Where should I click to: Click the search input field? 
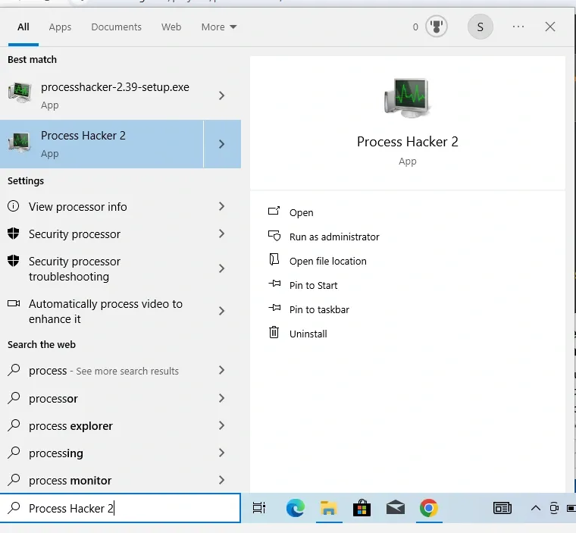[121, 508]
